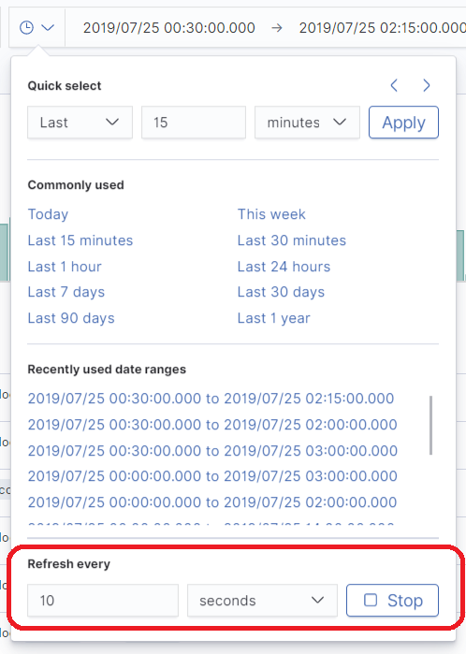
Task: Pick recent range 00:30:00.000 to 03:00:00.000
Action: tap(212, 451)
